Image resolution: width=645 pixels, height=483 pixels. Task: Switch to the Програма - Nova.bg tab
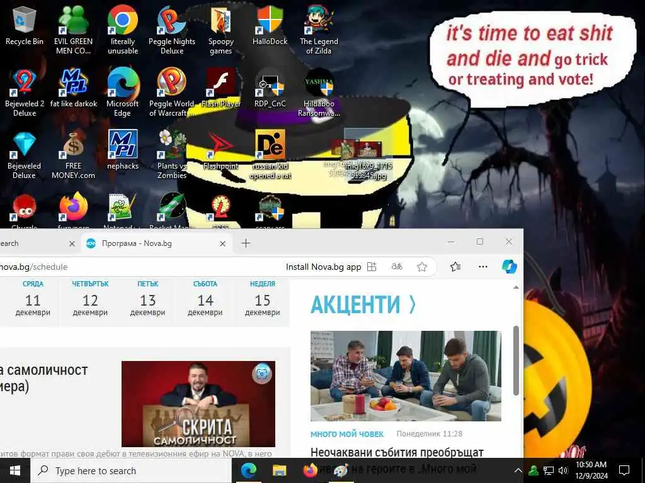coord(156,243)
